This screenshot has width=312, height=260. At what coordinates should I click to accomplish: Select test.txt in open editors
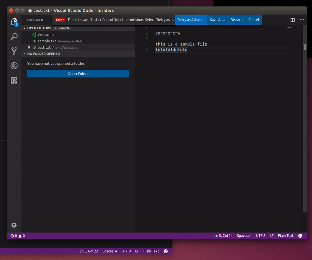[x=78, y=48]
